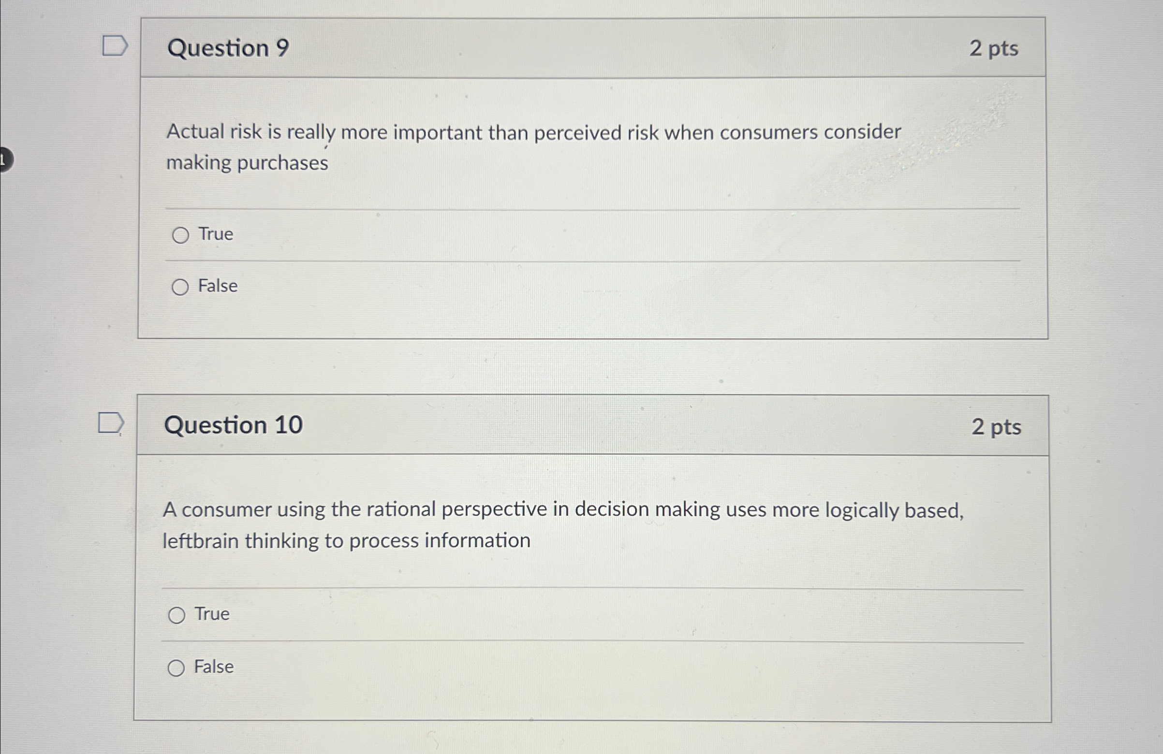Click the "False" answer label under Question 9
The height and width of the screenshot is (754, 1163).
[x=218, y=286]
